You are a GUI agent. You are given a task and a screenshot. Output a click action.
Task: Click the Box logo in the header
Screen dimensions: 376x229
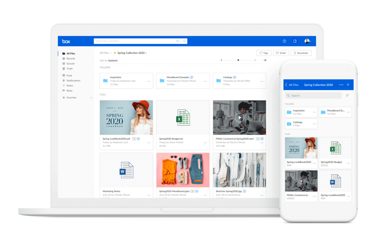[x=66, y=41]
